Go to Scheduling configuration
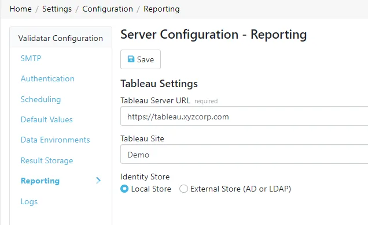This screenshot has height=225, width=368. 41,99
